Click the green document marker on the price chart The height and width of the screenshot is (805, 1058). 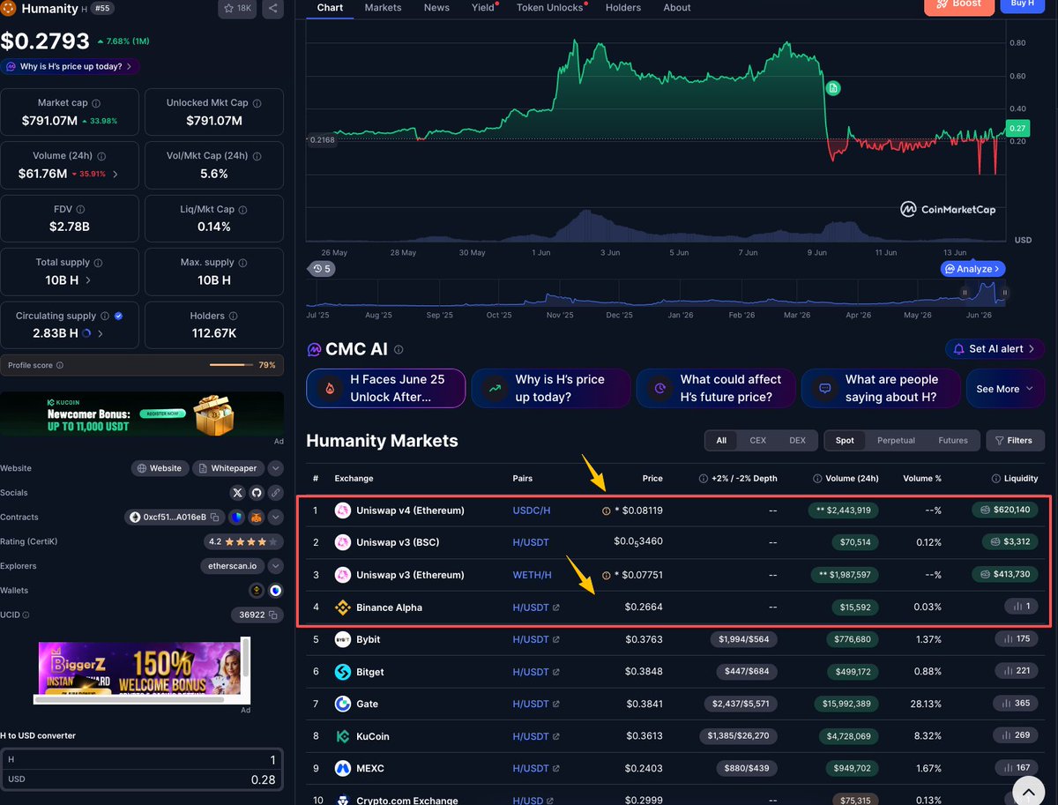pyautogui.click(x=833, y=88)
